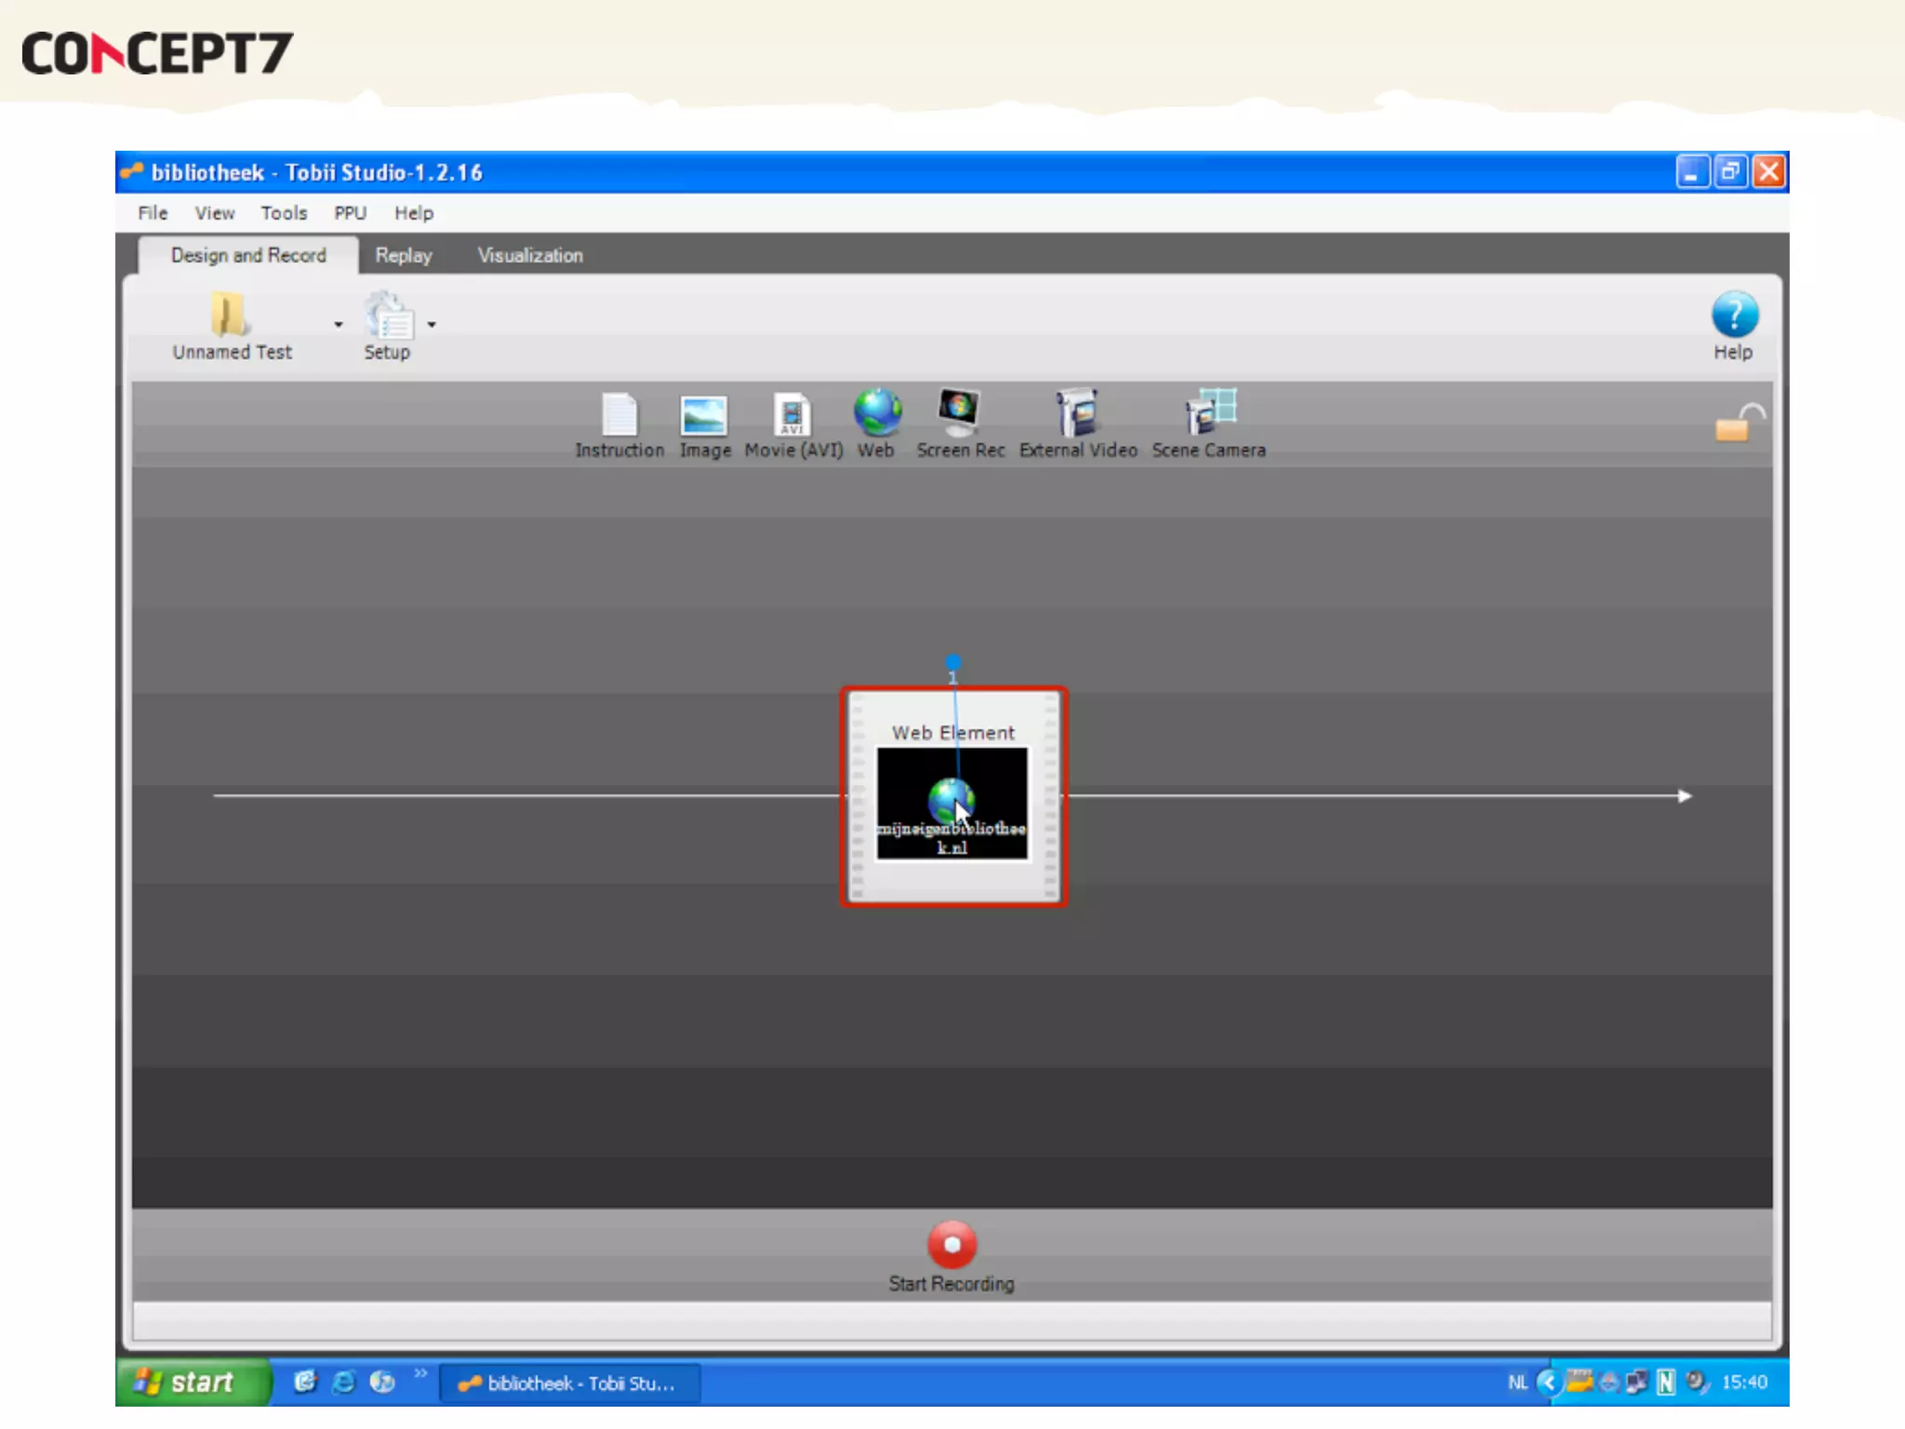Expand the Setup dropdown arrow

432,325
